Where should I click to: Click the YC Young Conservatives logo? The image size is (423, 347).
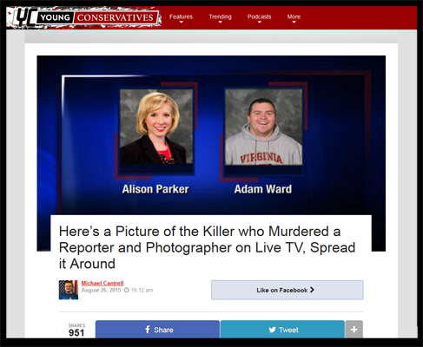coord(84,17)
